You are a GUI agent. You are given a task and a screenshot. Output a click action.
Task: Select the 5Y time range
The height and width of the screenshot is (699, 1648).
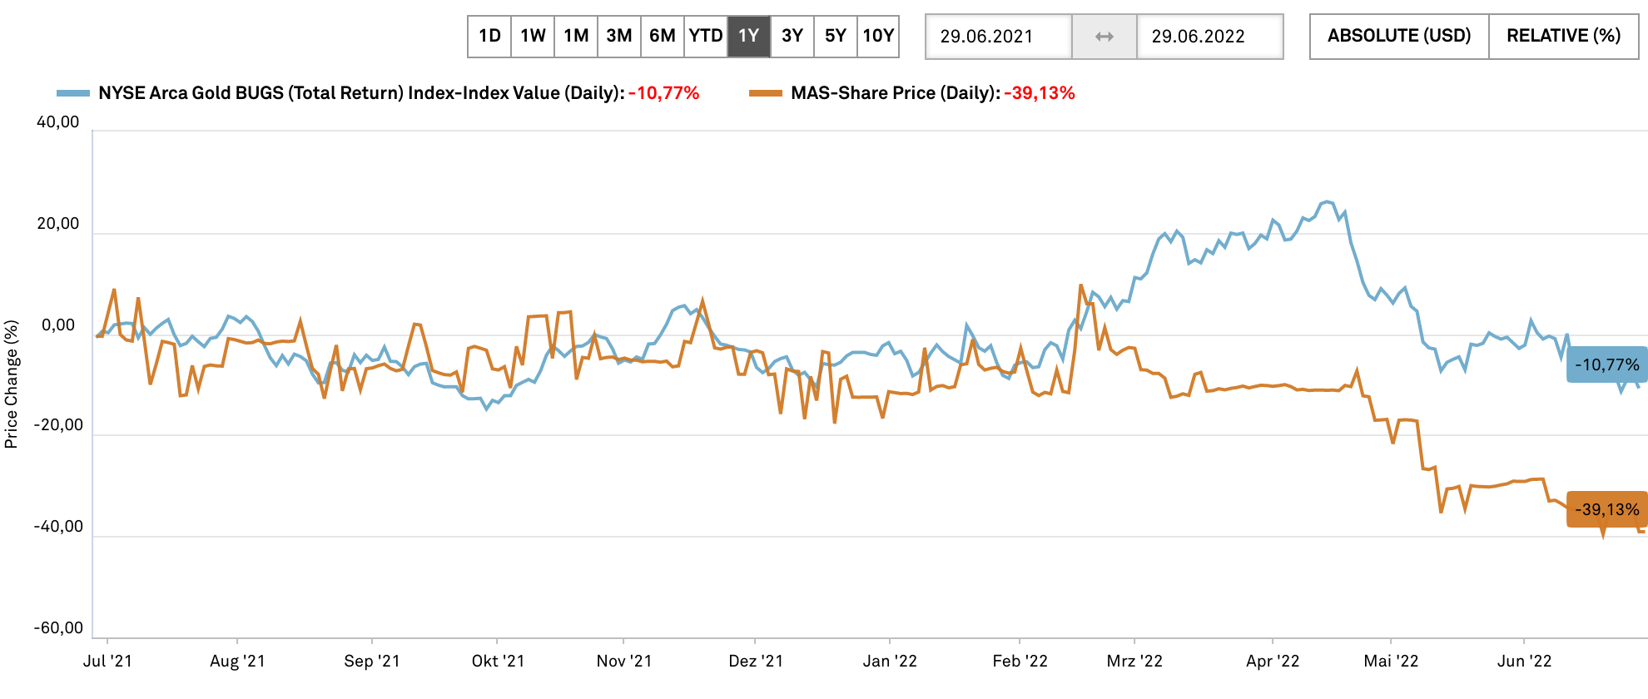(x=836, y=37)
